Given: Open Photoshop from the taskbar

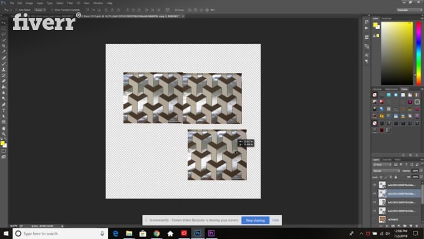Looking at the screenshot, I should point(198,233).
